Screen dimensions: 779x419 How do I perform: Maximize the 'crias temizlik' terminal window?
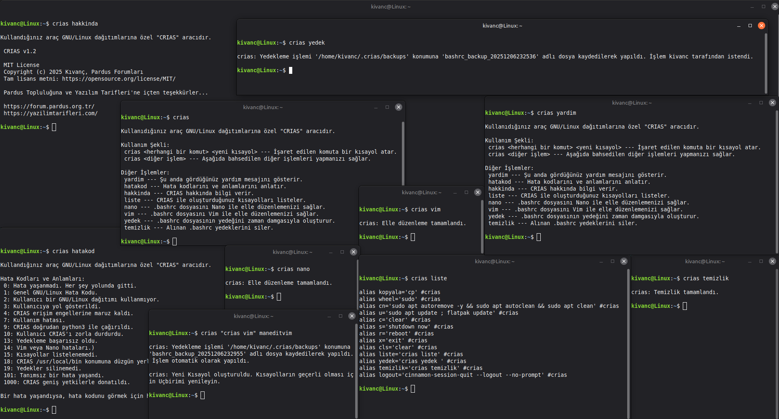(761, 261)
